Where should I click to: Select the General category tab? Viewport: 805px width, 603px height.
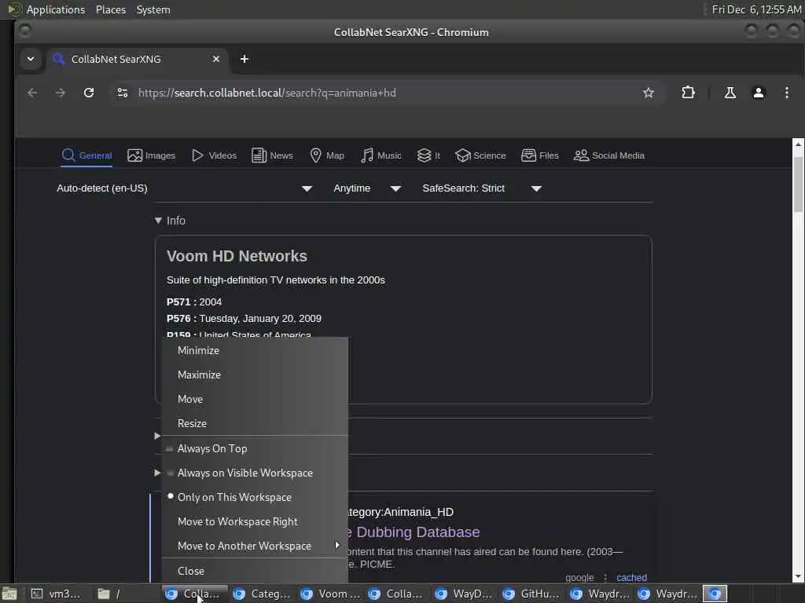(86, 155)
